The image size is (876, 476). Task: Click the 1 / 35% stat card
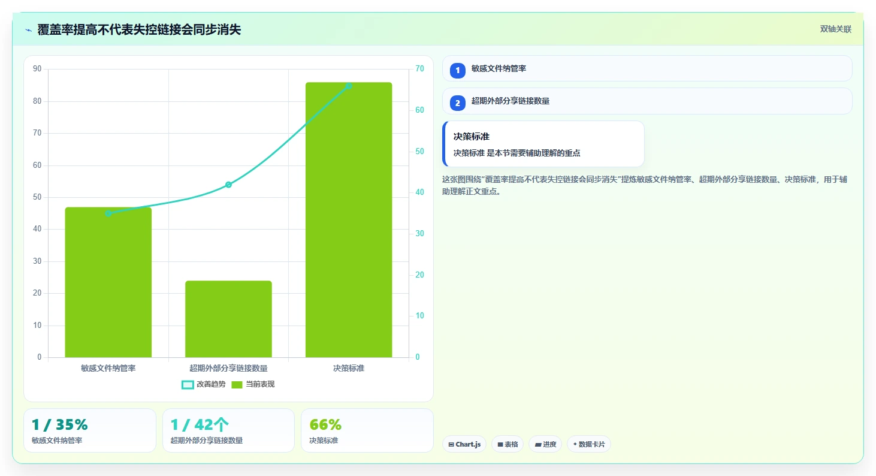90,430
